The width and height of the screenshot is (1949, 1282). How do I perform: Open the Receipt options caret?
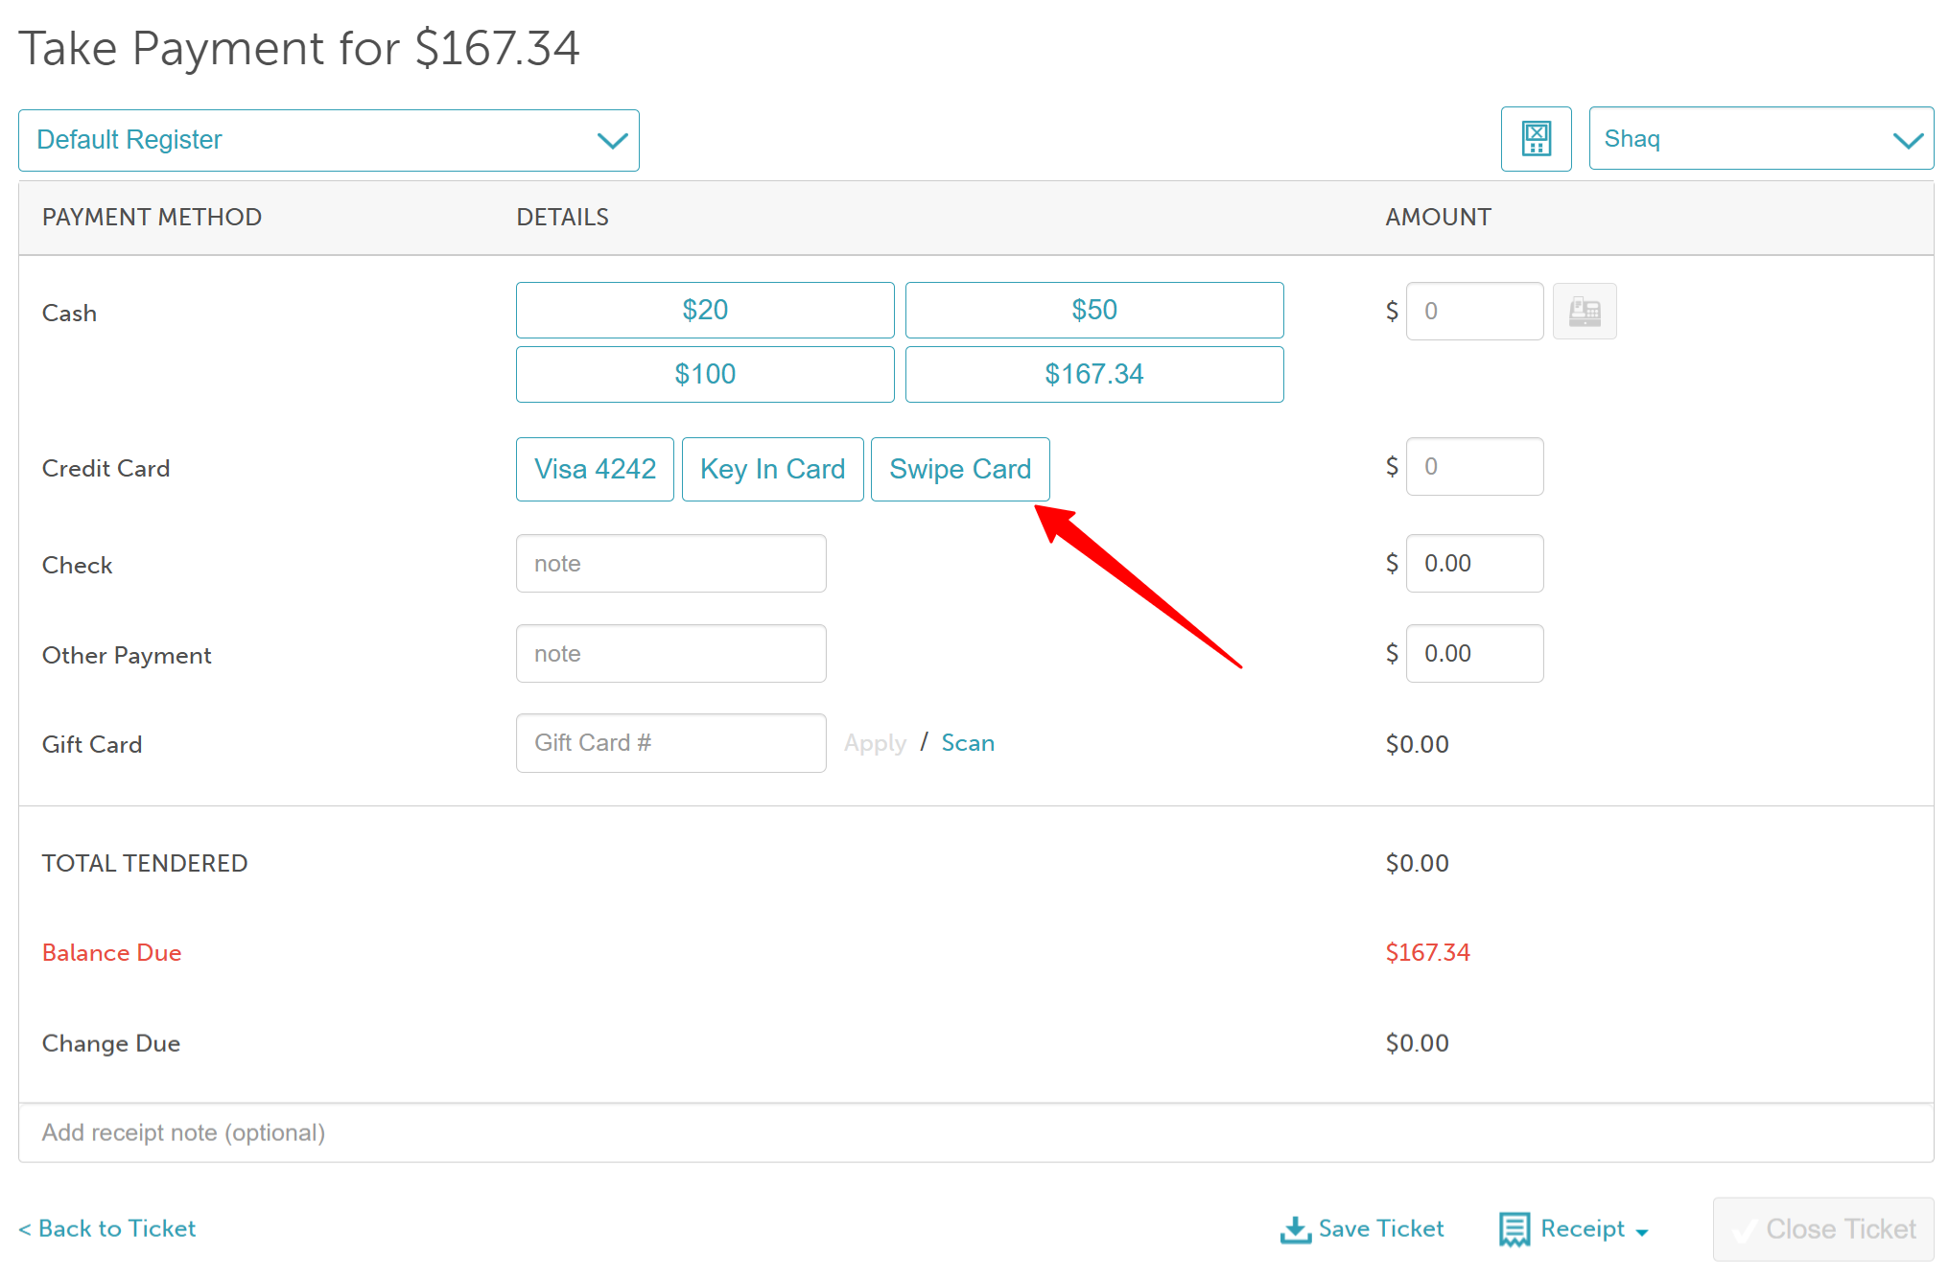coord(1642,1232)
